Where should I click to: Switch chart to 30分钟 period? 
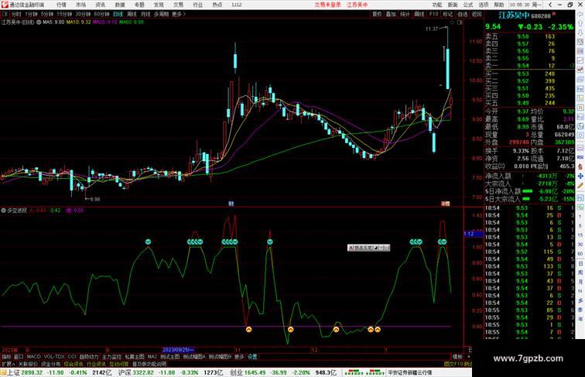click(83, 14)
